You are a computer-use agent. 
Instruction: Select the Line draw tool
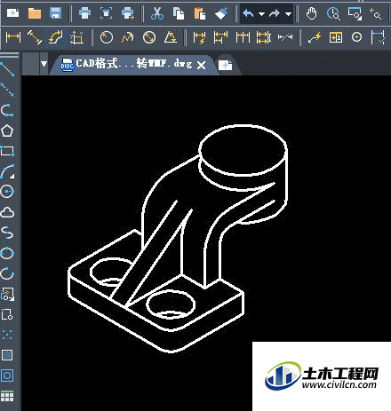tap(7, 69)
